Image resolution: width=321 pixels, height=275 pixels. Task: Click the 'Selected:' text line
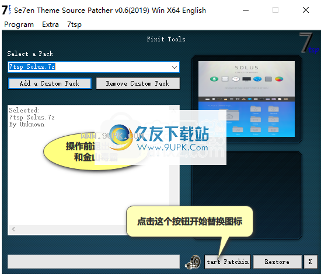(25, 110)
